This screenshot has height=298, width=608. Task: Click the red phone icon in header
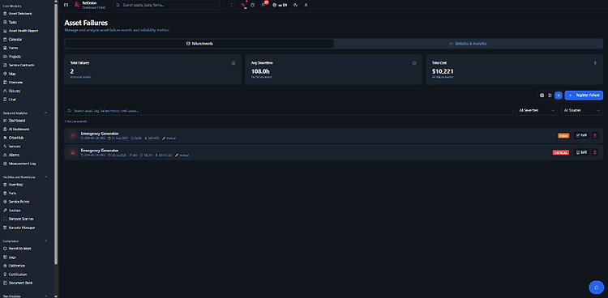pos(243,5)
